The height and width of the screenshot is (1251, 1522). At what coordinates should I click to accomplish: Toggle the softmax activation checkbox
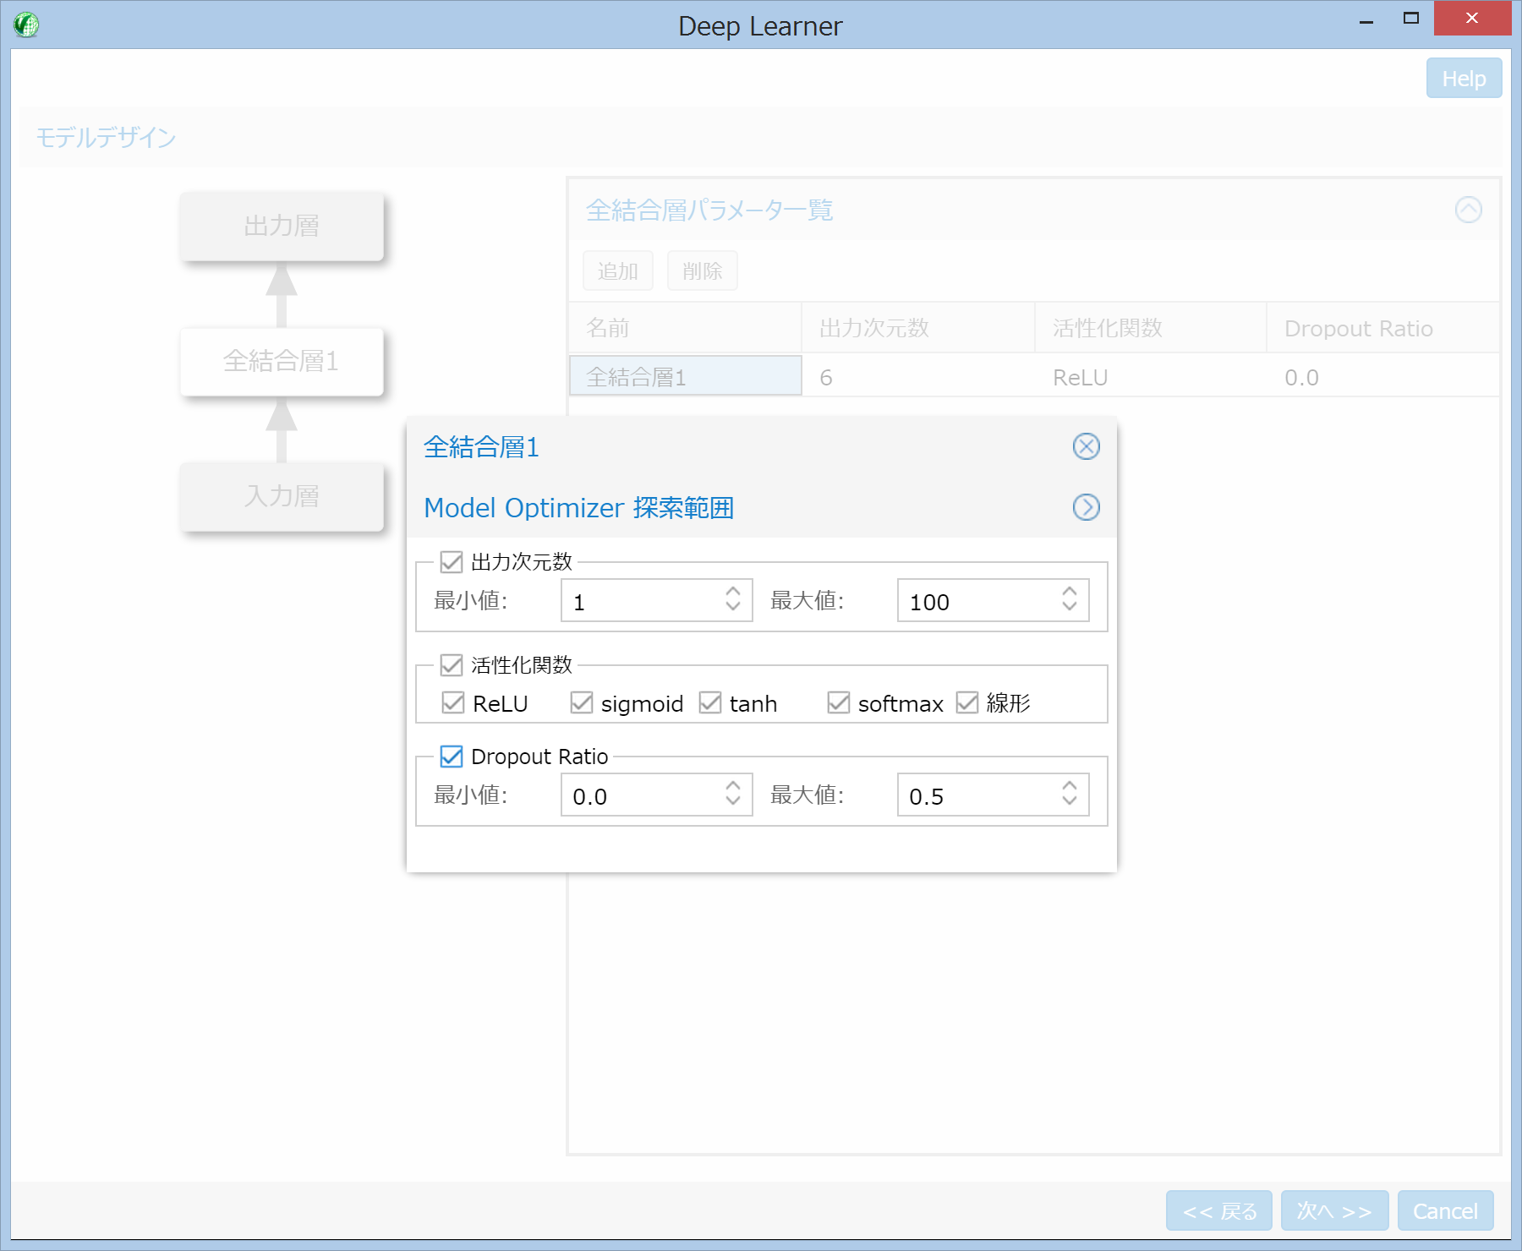click(x=839, y=703)
